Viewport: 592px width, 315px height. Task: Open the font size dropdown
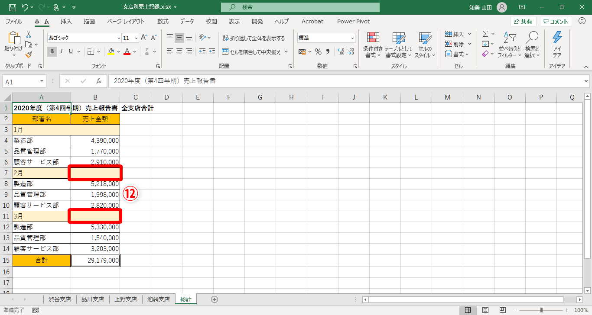[136, 38]
